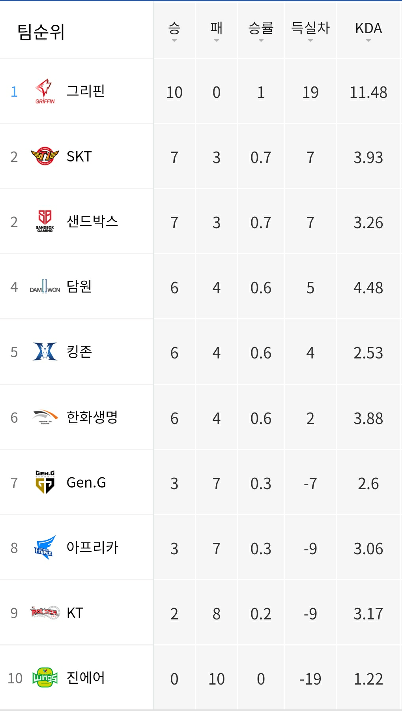
Task: Click the Afreeca Freecs logo
Action: [x=45, y=547]
